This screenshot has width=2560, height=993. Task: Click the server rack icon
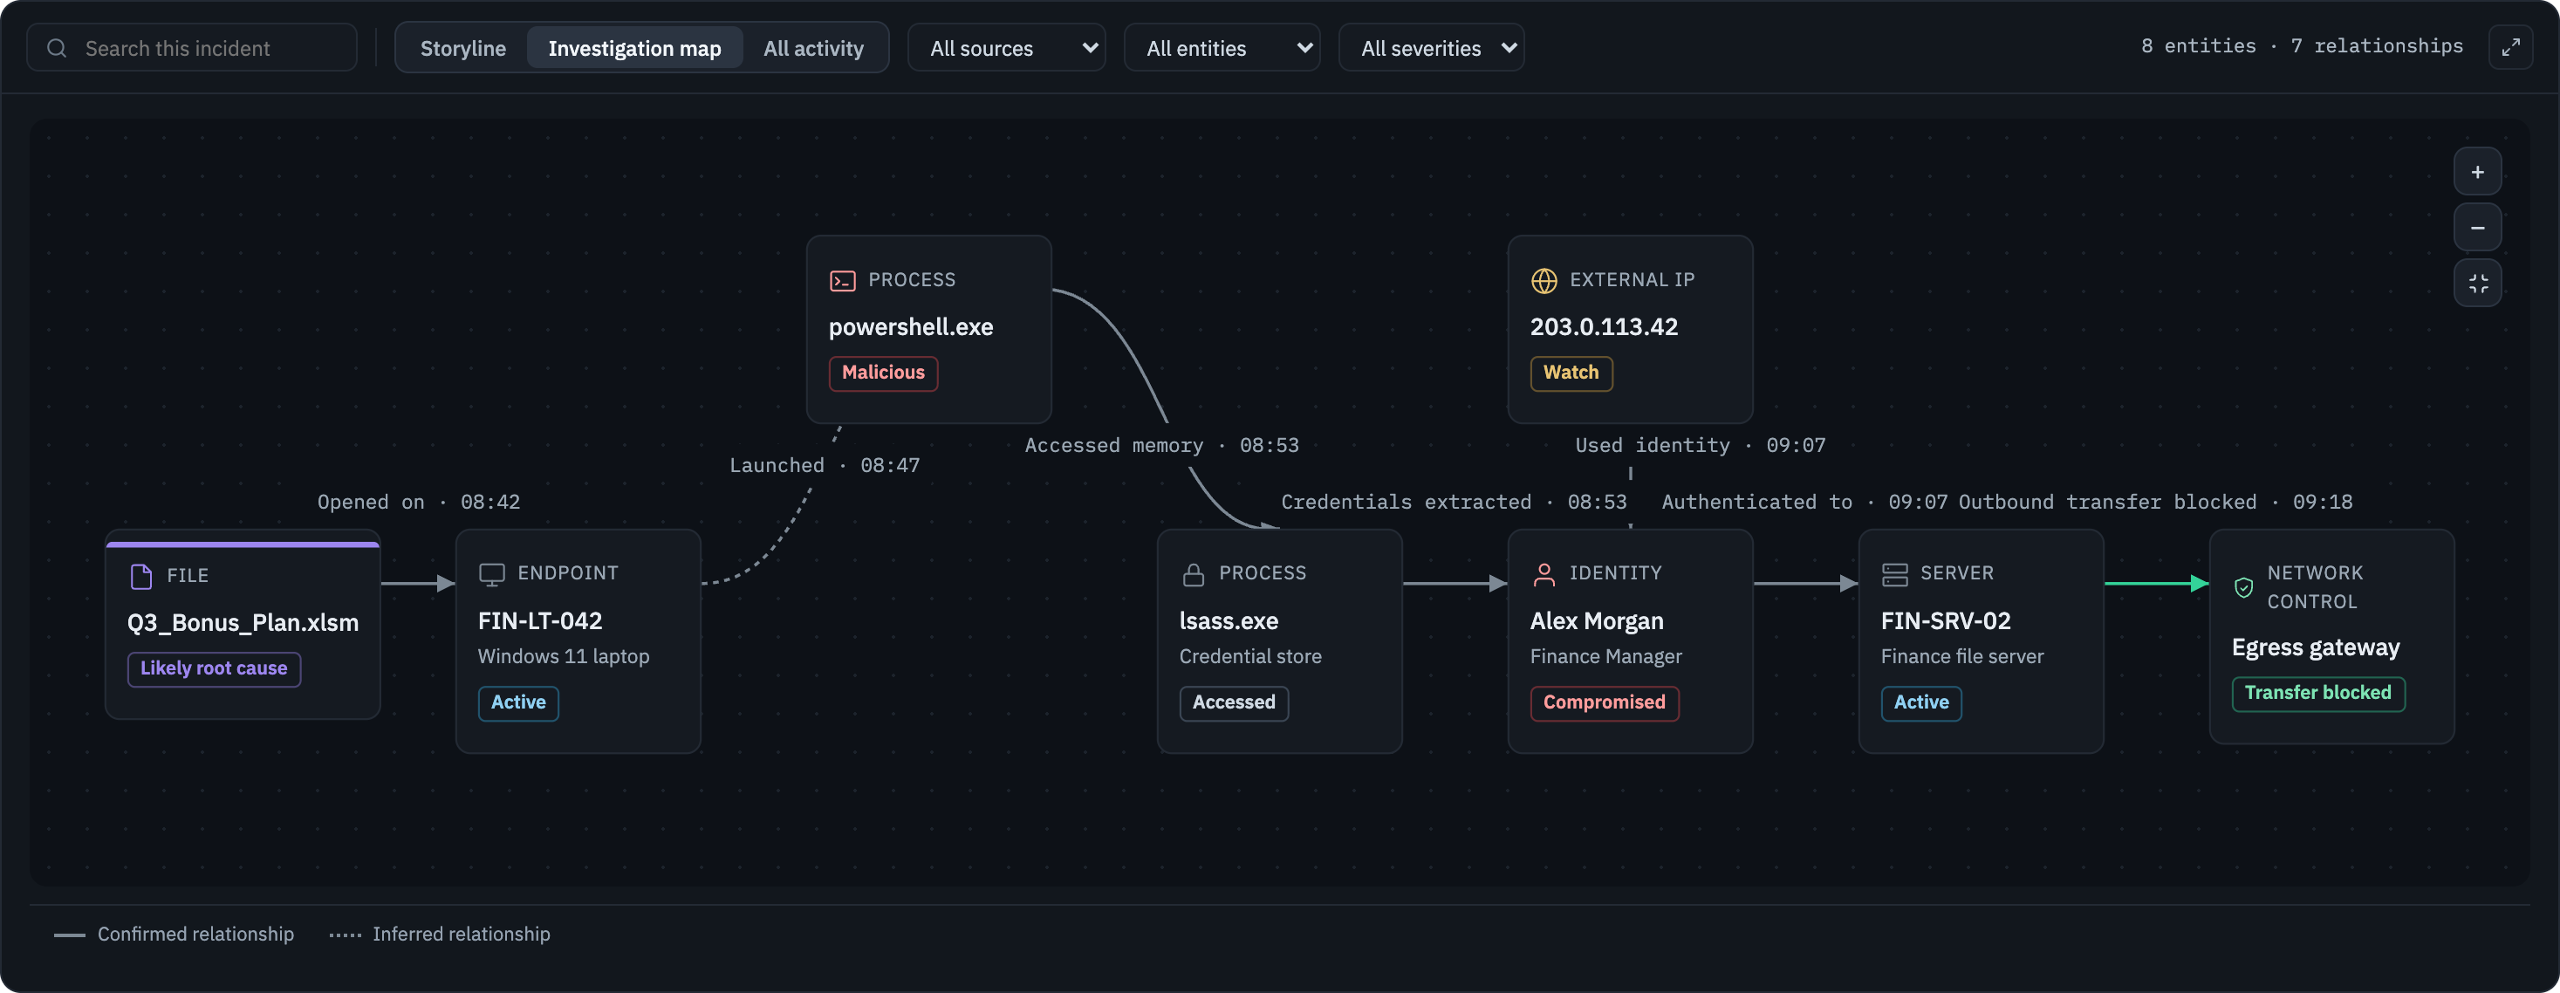coord(1894,574)
